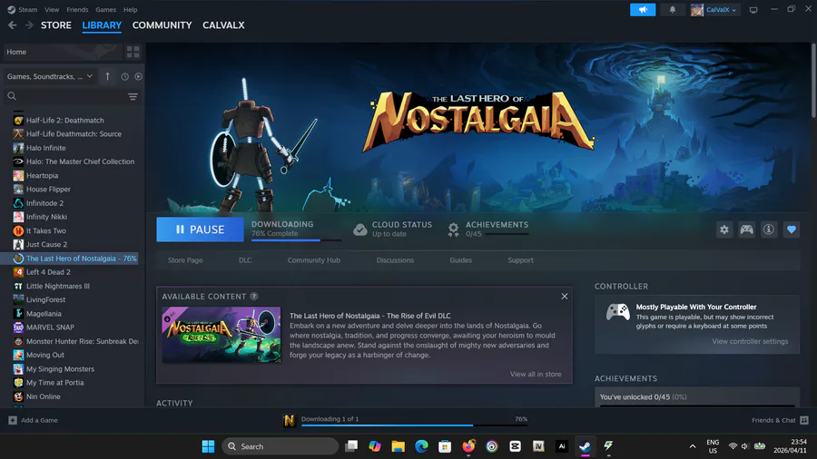Open the notifications bell

coord(672,9)
